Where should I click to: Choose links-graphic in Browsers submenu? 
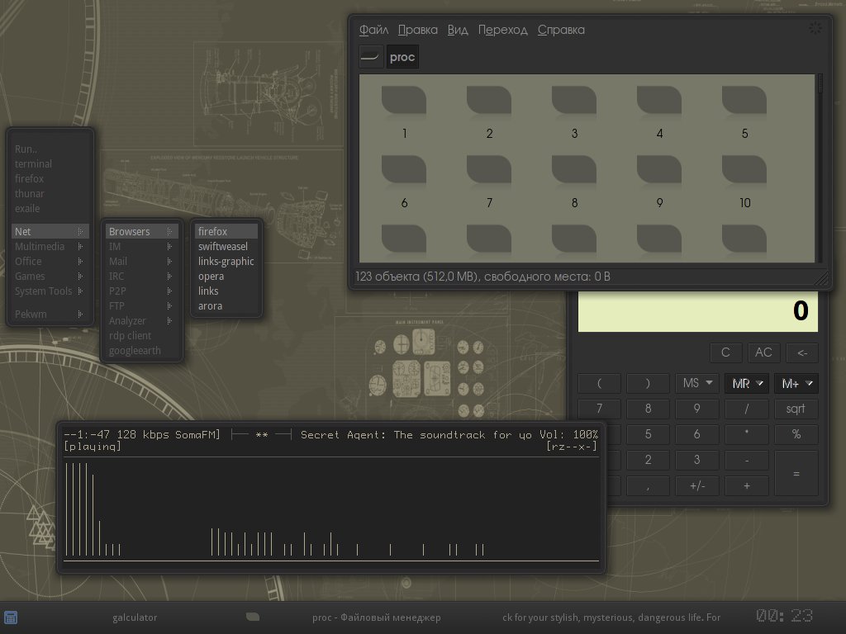(x=226, y=261)
